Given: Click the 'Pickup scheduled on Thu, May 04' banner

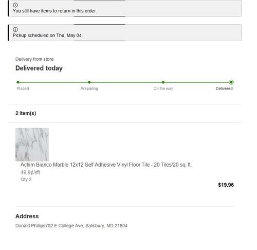Looking at the screenshot, I should click(124, 32).
